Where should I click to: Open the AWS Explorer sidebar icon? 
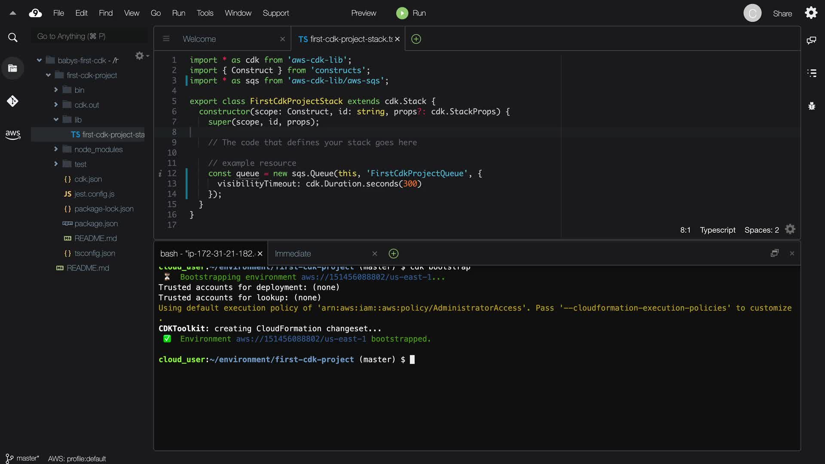tap(13, 134)
